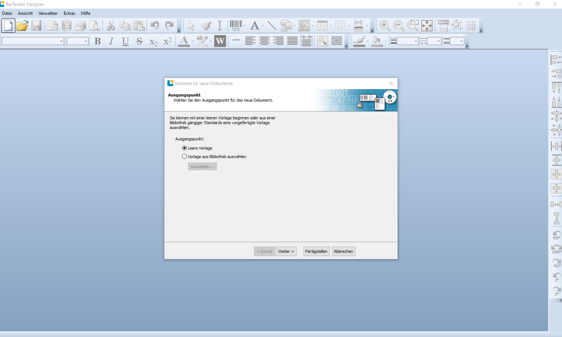Click the database setup icon
Image resolution: width=562 pixels, height=337 pixels.
(66, 26)
